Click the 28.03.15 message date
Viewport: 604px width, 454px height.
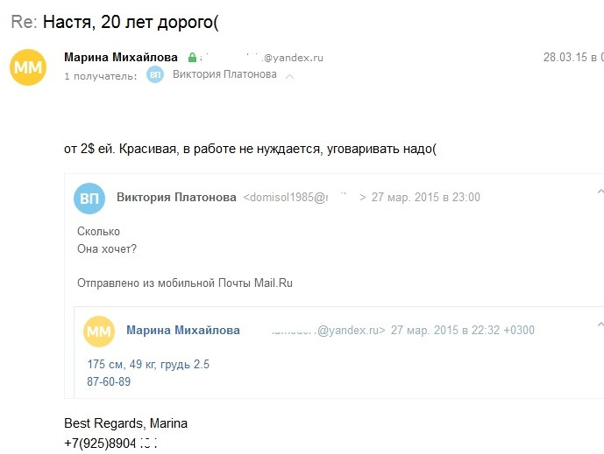pos(573,57)
